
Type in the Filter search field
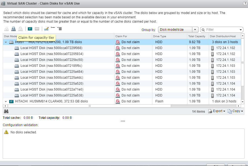pos(222,30)
